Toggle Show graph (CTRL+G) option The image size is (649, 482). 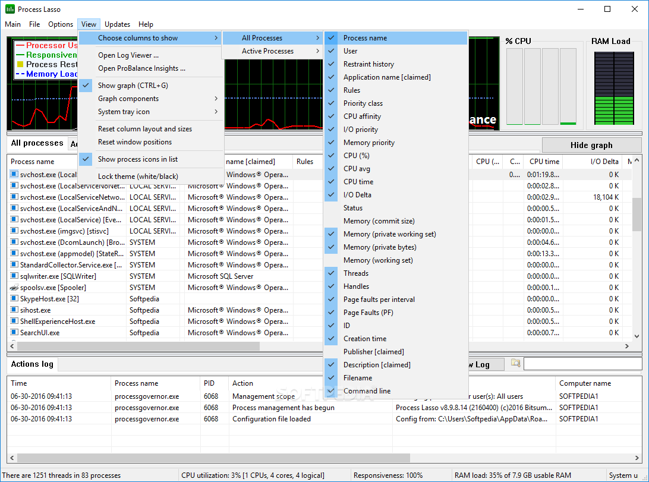(151, 85)
